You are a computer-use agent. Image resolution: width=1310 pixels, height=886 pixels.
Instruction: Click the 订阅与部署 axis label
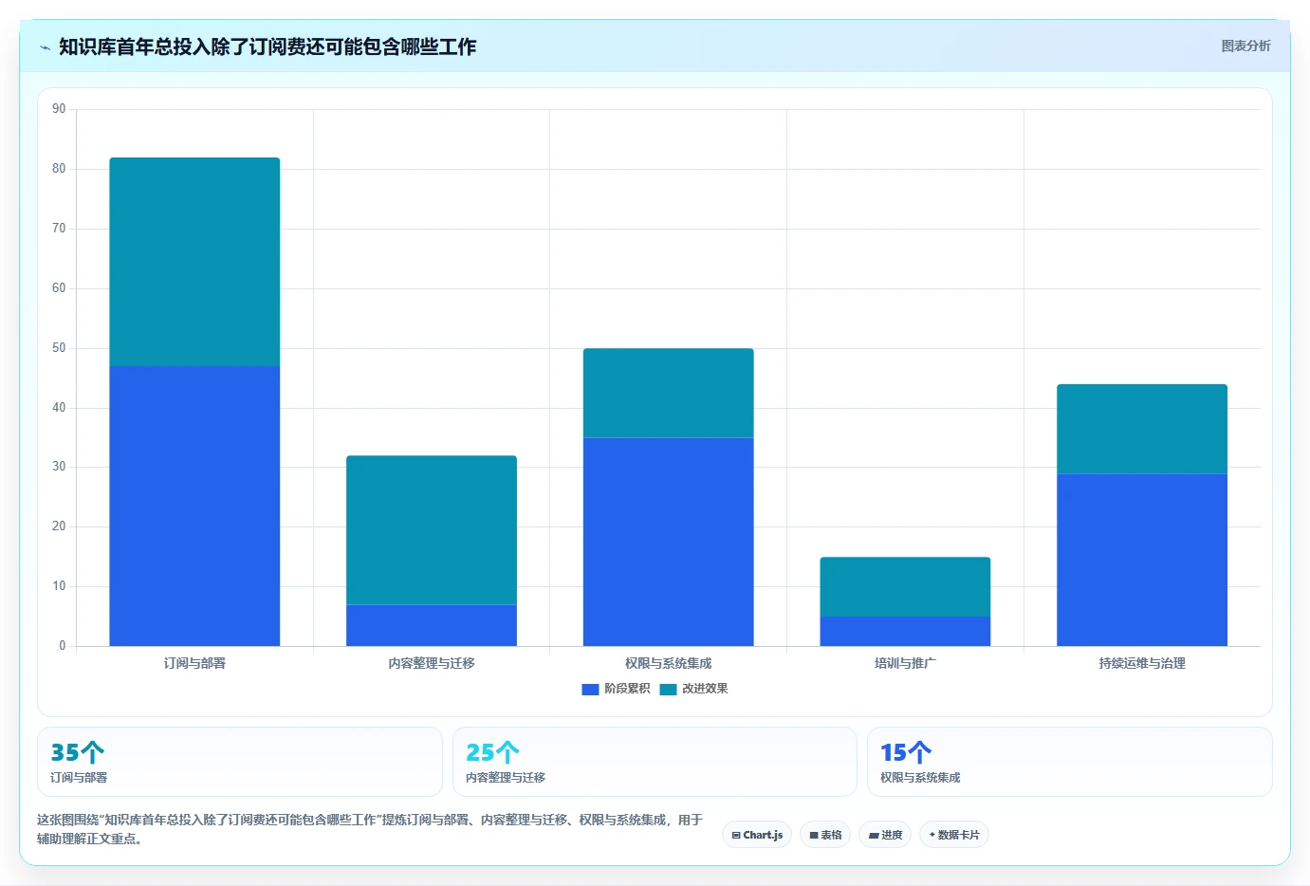pos(194,663)
